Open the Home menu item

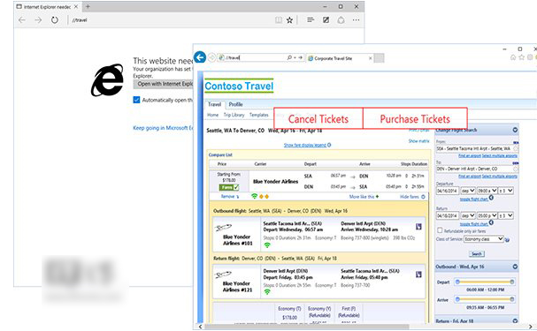212,115
